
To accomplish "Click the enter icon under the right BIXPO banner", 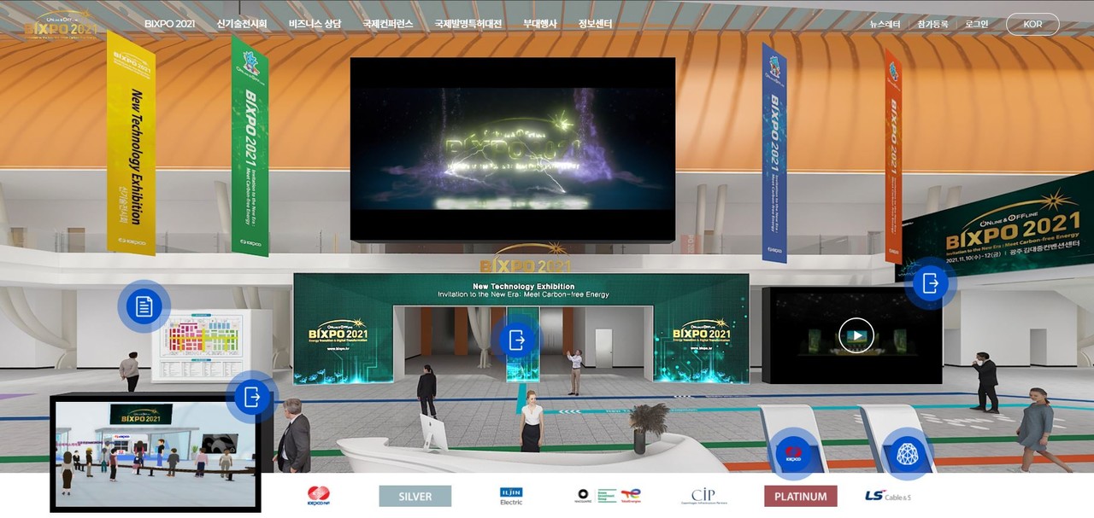I will pos(930,282).
